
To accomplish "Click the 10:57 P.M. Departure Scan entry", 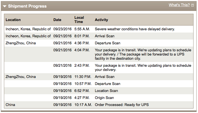I will pyautogui.click(x=107, y=84).
